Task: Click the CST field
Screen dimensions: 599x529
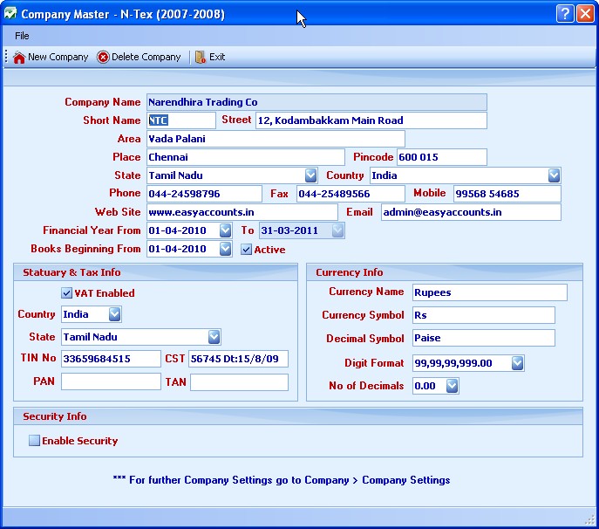Action: (238, 359)
